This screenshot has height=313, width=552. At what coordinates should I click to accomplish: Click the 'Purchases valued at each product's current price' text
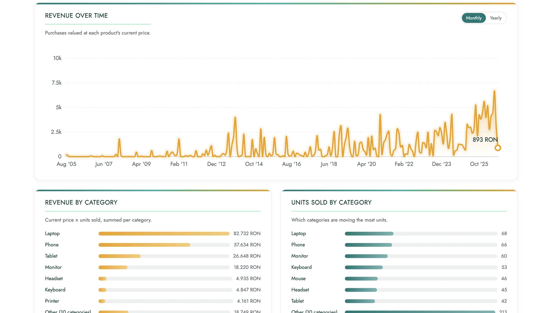pos(98,33)
